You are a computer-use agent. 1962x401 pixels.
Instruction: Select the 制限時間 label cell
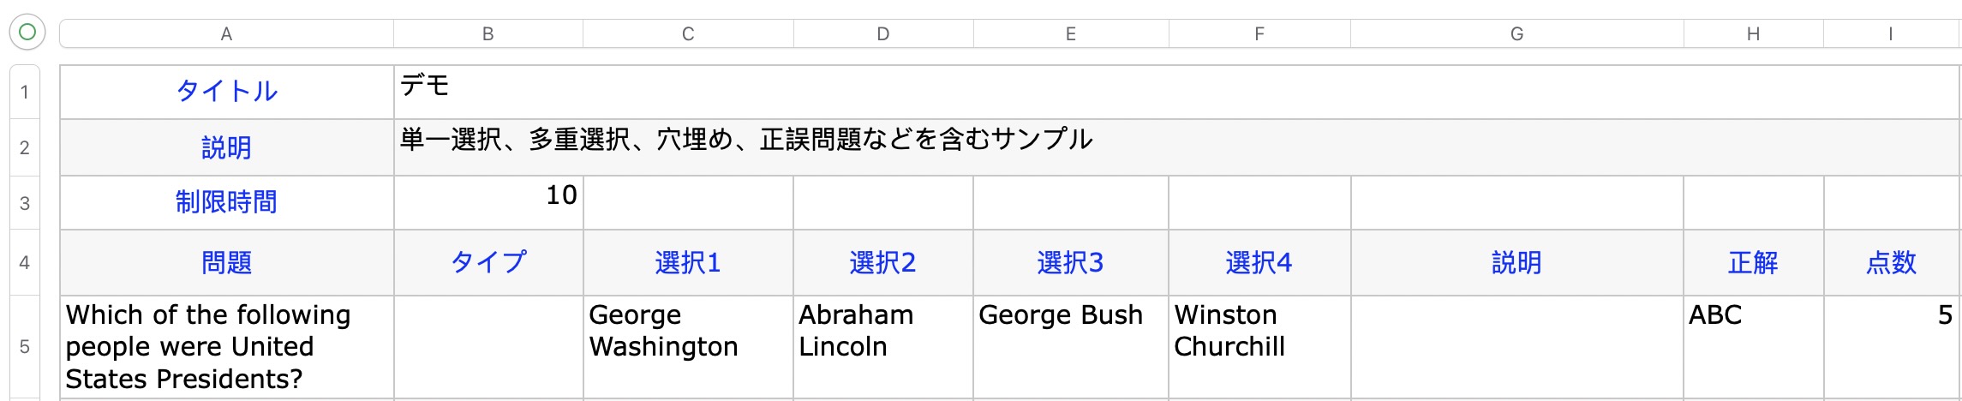[x=226, y=203]
